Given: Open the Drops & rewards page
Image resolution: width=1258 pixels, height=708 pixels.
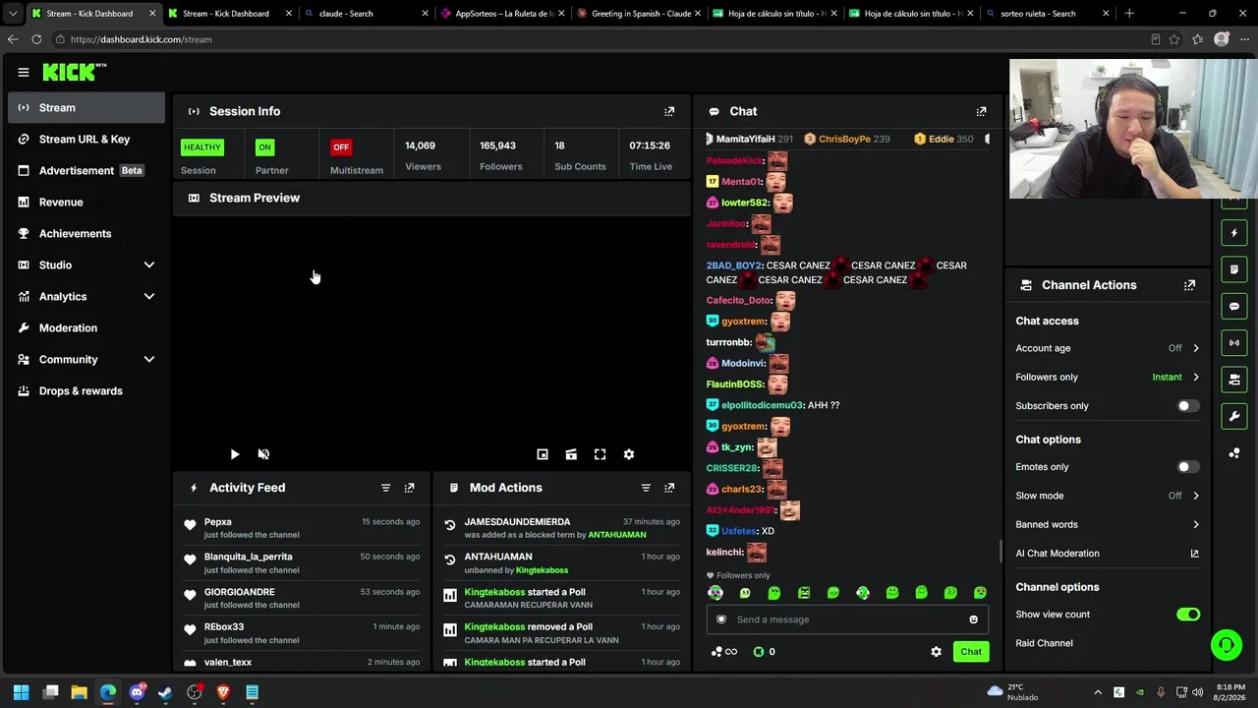Looking at the screenshot, I should [x=86, y=391].
